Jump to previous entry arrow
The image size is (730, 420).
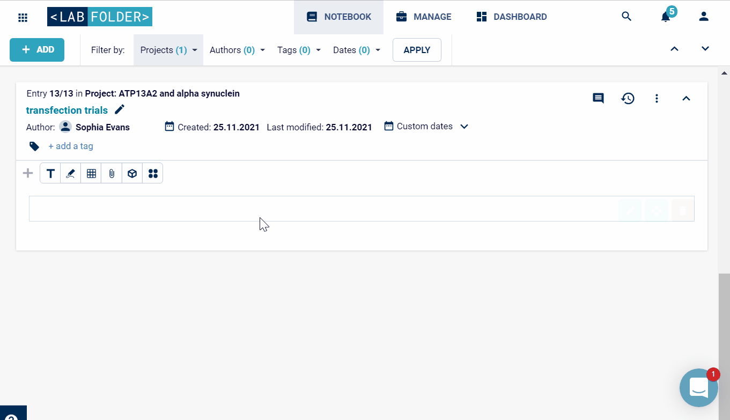675,49
